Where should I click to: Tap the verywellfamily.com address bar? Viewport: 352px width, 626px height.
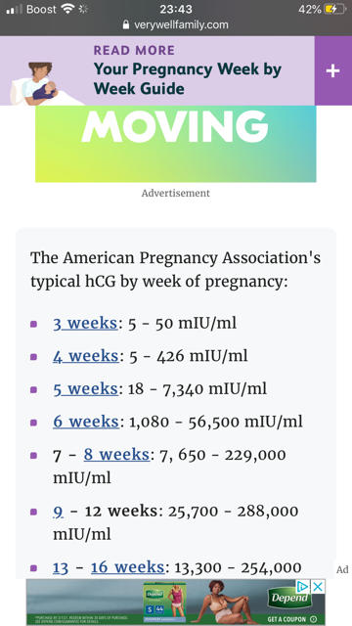click(x=176, y=24)
